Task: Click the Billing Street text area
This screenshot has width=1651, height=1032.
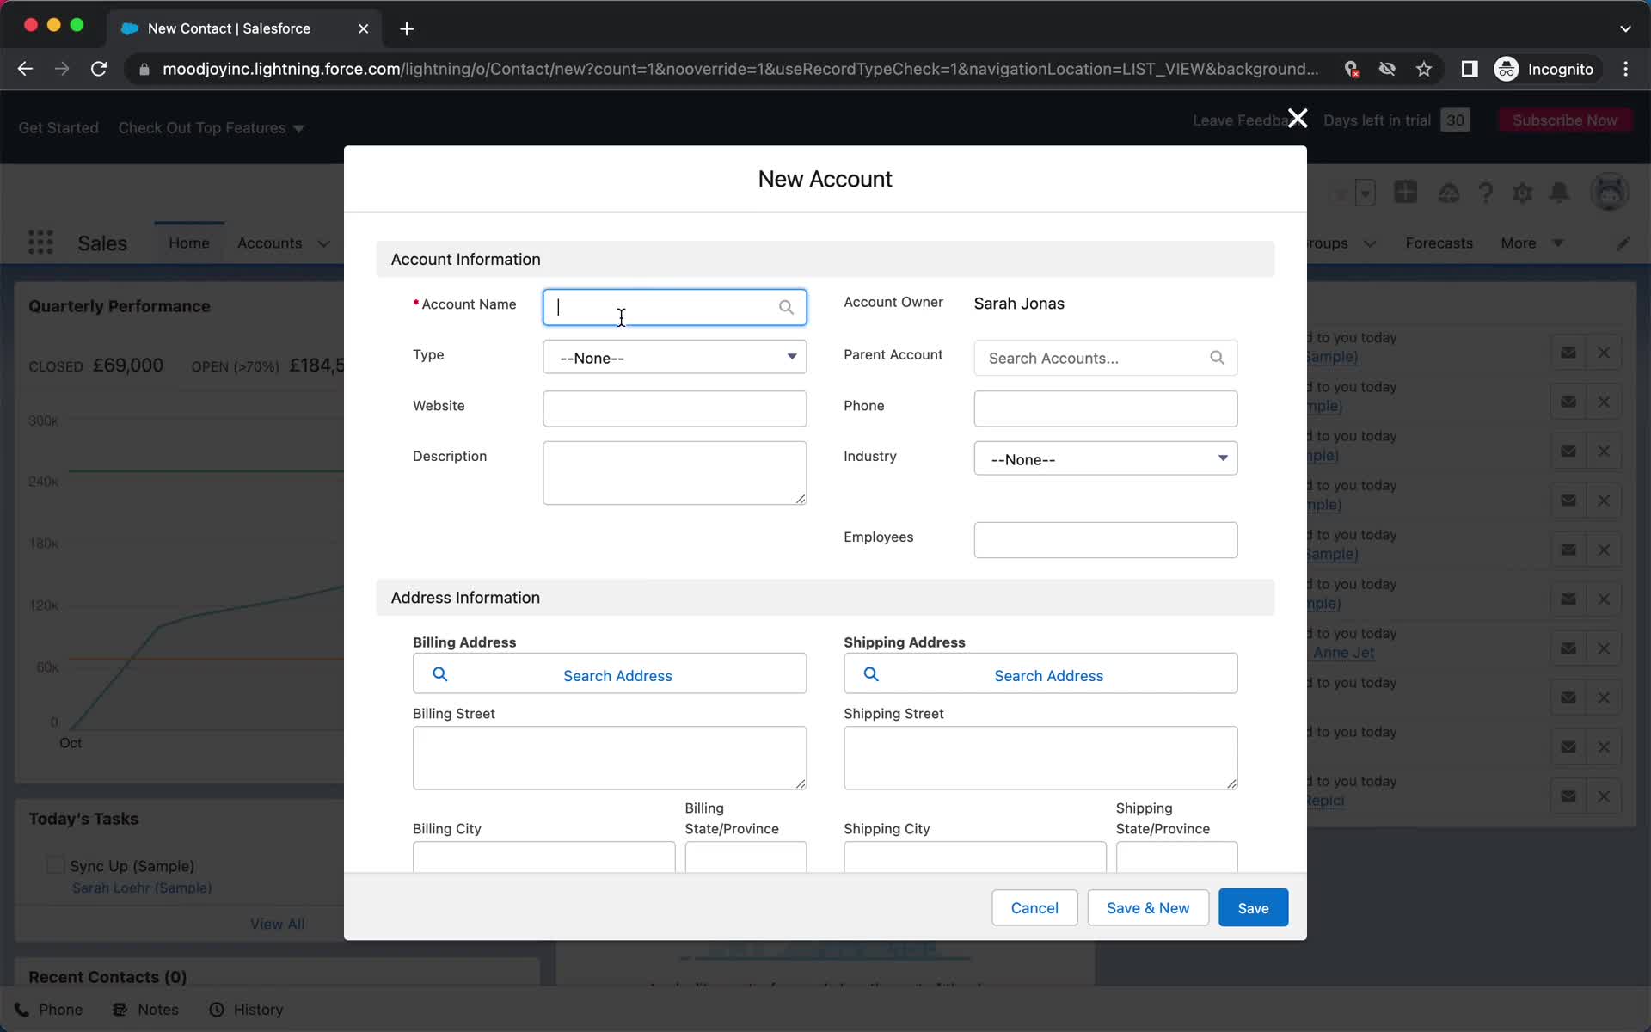Action: pyautogui.click(x=610, y=758)
